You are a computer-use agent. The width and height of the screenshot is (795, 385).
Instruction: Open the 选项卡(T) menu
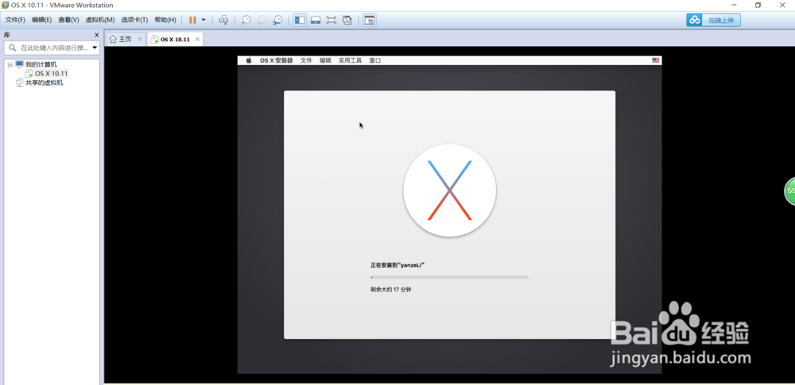pos(134,20)
